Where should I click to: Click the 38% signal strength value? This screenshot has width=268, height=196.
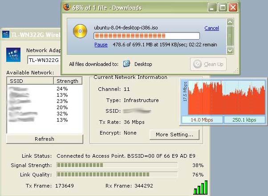198,165
